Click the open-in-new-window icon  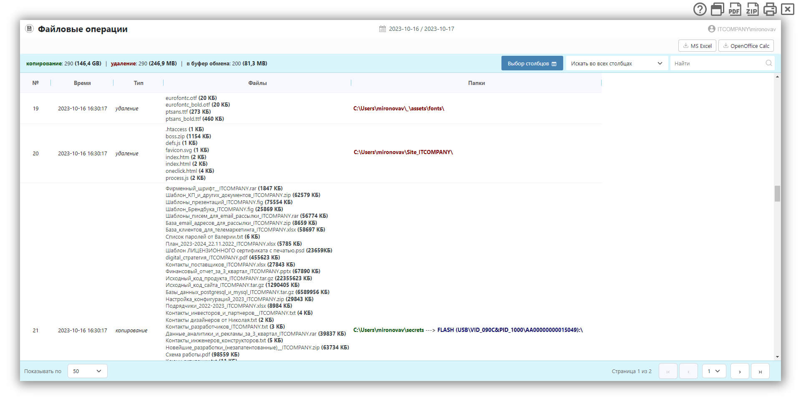(717, 9)
